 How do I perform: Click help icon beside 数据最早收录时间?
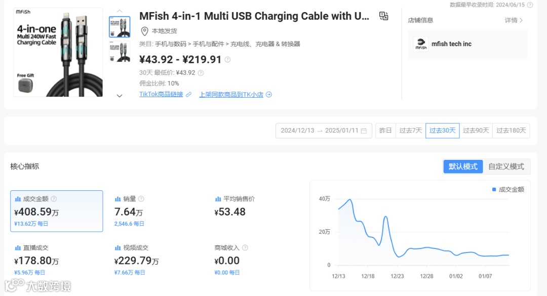pos(530,5)
